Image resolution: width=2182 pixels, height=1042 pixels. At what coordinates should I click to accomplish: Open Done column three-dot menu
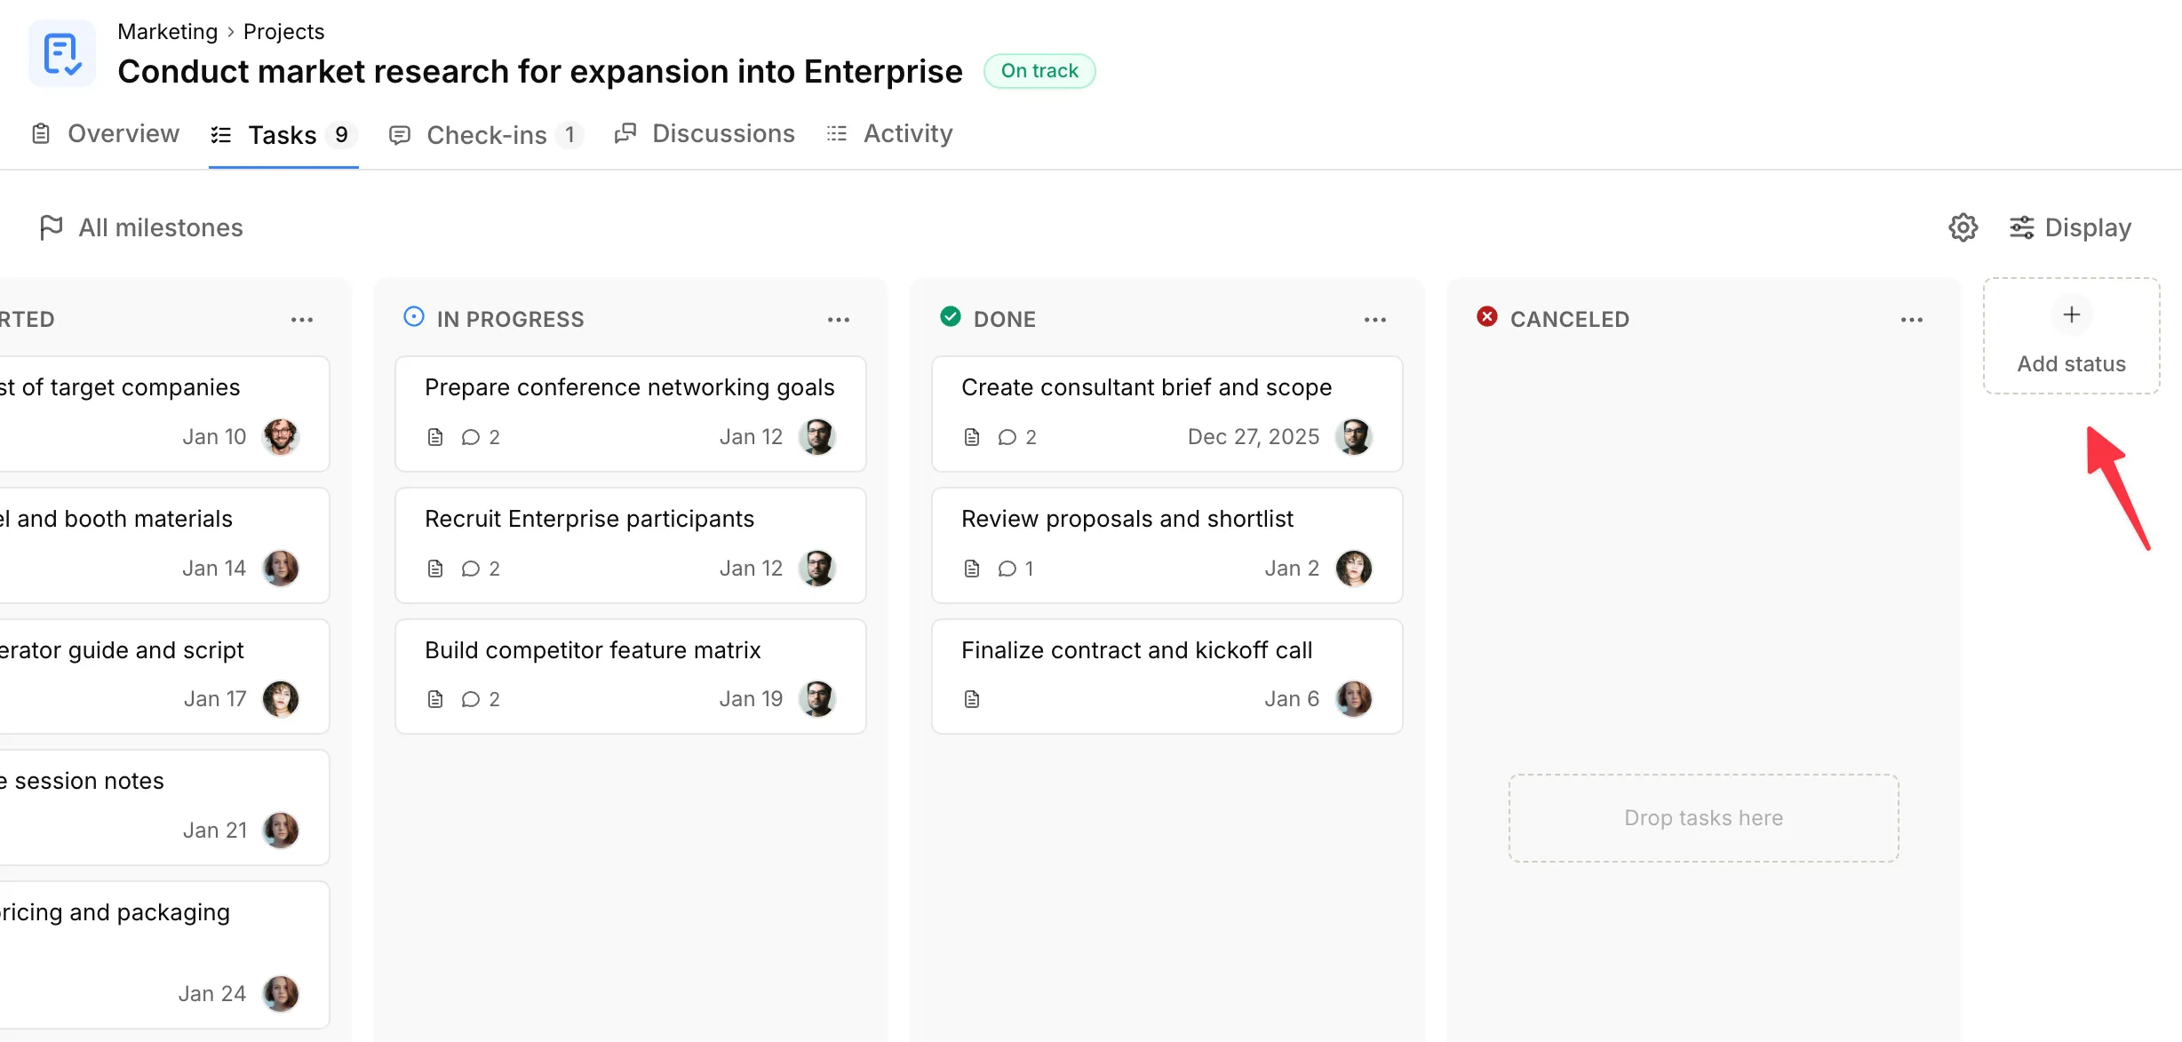click(x=1374, y=320)
